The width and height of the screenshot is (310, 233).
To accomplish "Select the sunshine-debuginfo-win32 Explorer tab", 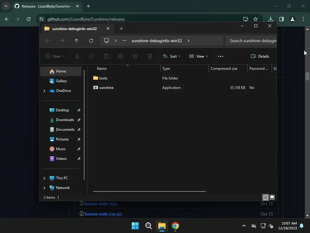I will coord(74,29).
